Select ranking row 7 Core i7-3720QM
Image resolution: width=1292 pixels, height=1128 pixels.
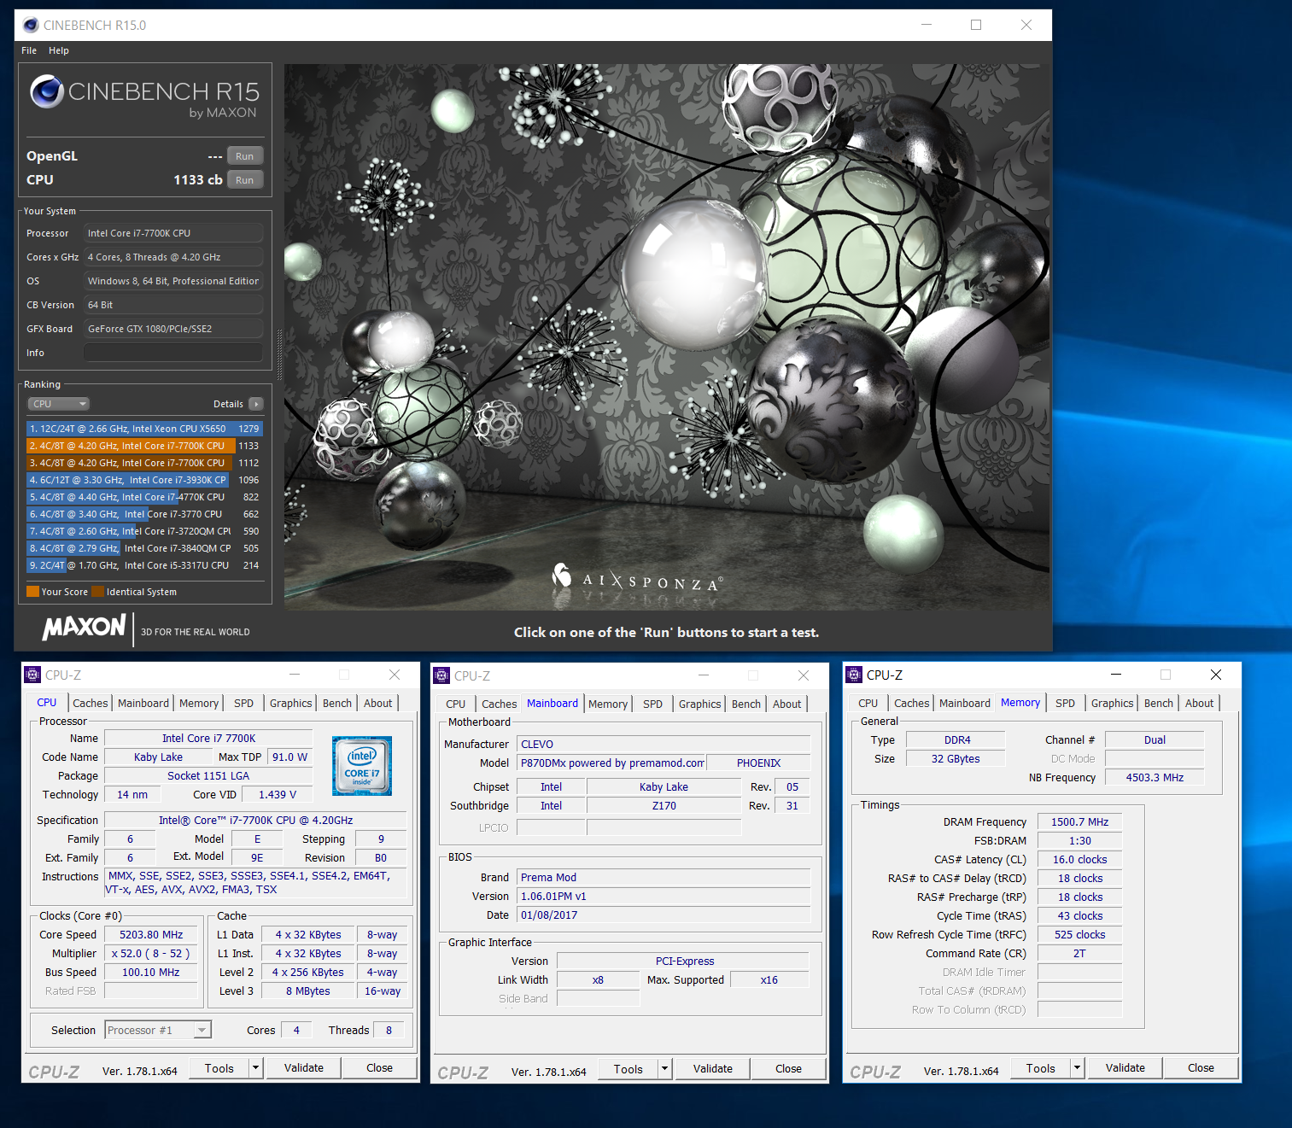point(144,531)
